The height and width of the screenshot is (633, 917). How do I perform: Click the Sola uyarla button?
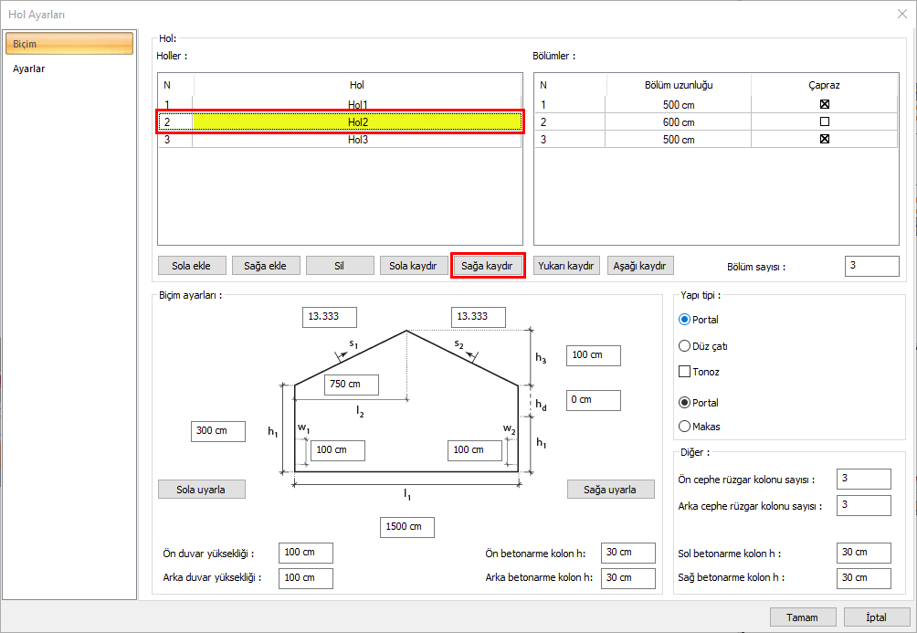pos(202,489)
